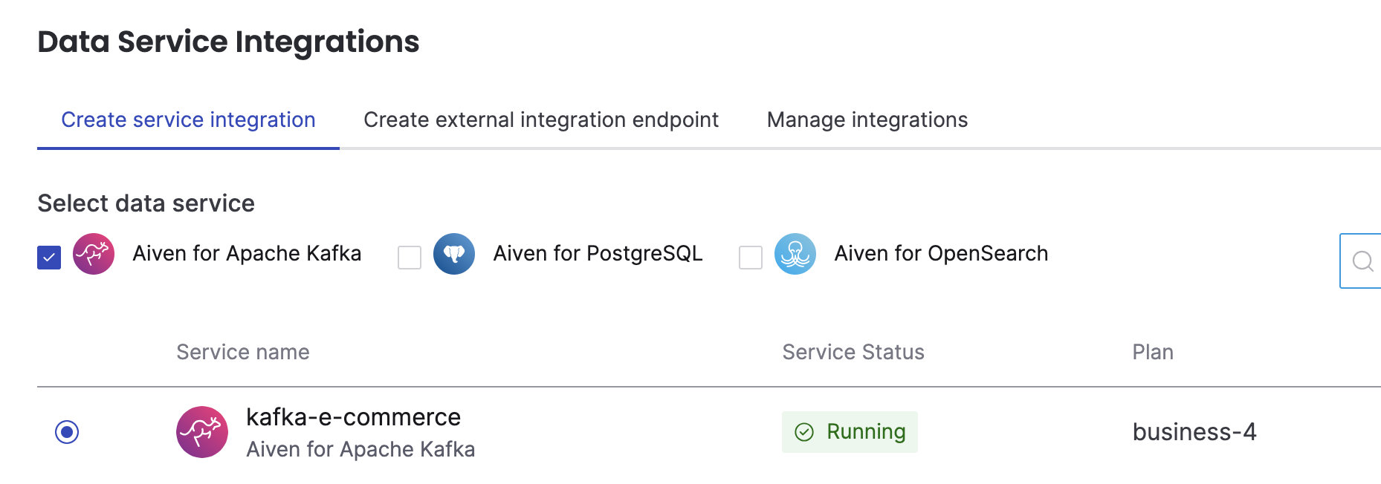
Task: Check the Aiven for PostgreSQL checkbox
Action: (x=410, y=258)
